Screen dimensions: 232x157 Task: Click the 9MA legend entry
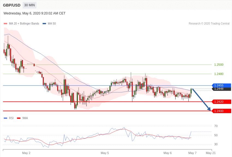(x=25, y=118)
